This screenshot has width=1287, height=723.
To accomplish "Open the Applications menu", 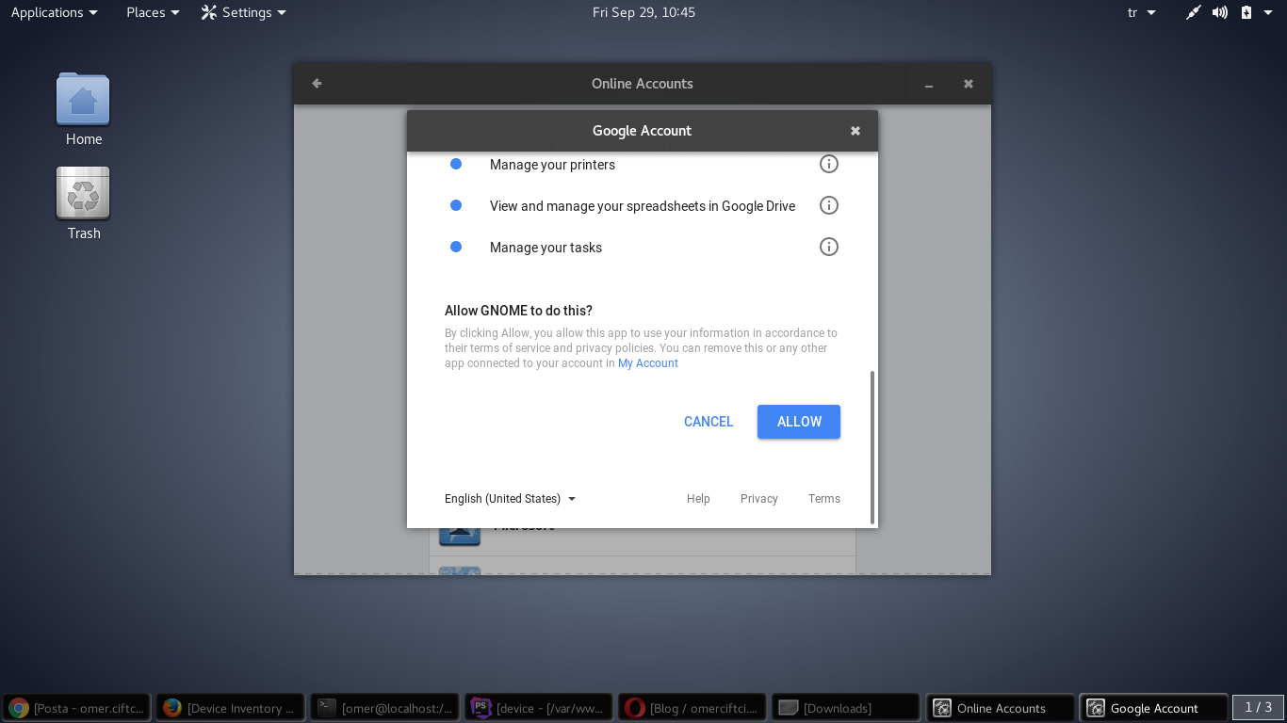I will pos(54,12).
